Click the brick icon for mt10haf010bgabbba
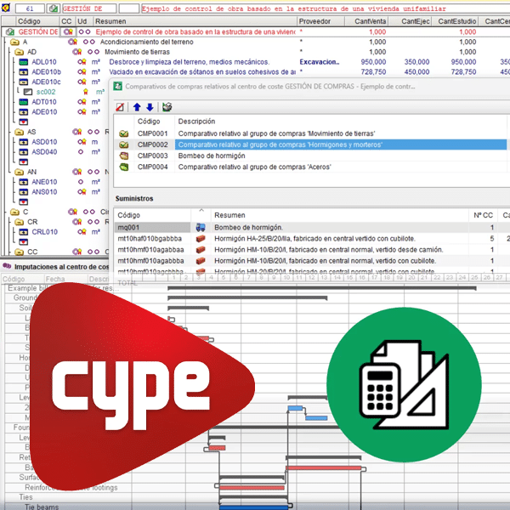The height and width of the screenshot is (510, 510). [201, 239]
